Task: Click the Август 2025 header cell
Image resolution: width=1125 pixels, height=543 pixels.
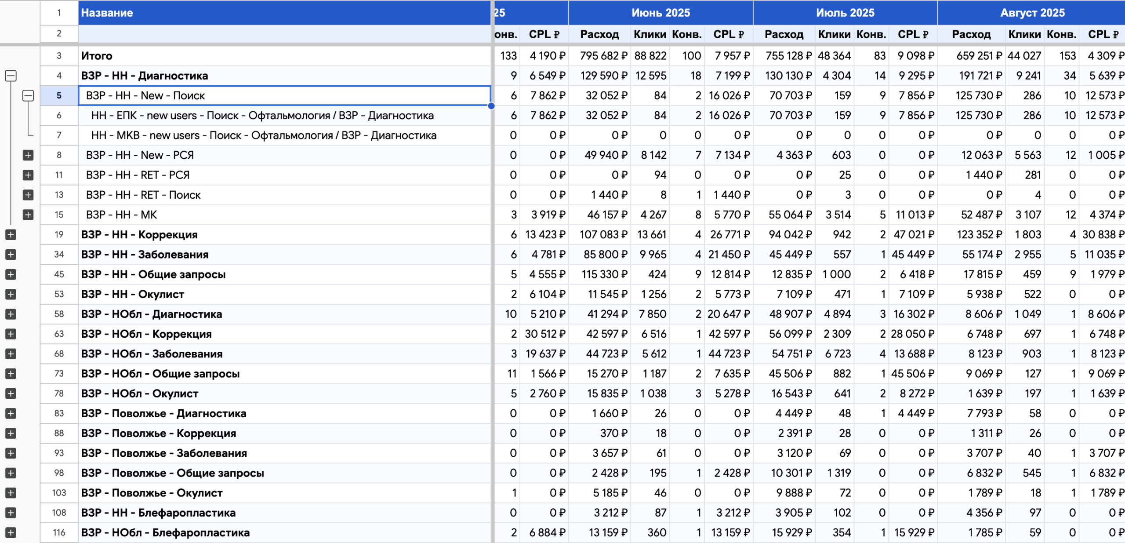Action: (x=1032, y=13)
